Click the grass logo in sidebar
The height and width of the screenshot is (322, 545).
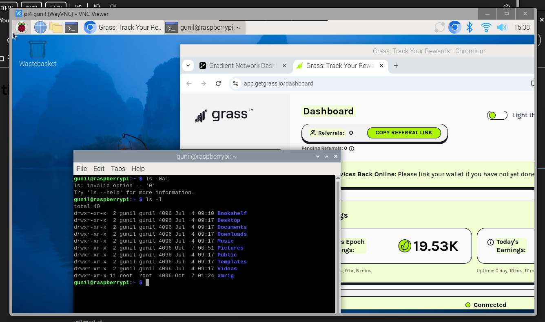point(224,115)
